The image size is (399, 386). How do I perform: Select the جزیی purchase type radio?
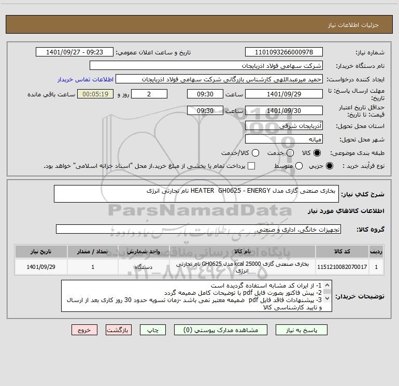click(x=329, y=166)
